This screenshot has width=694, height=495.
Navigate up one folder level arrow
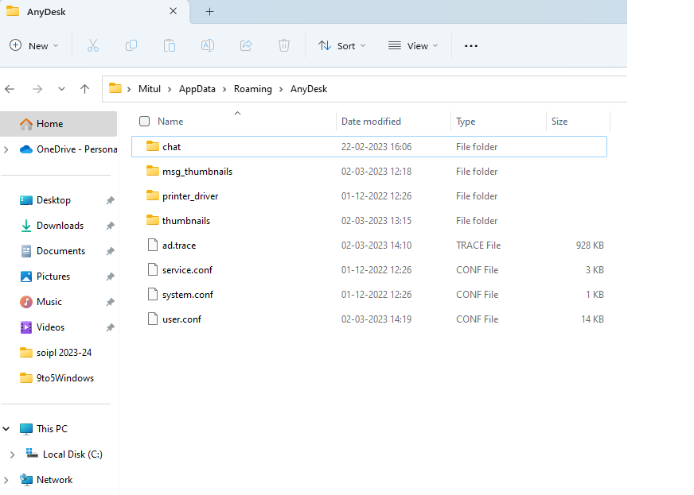(x=84, y=89)
